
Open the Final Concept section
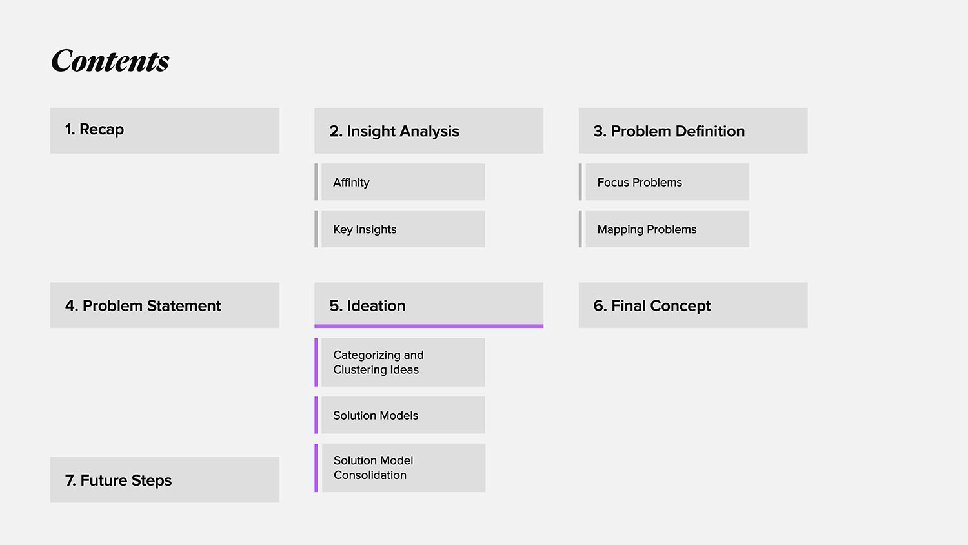(x=692, y=305)
